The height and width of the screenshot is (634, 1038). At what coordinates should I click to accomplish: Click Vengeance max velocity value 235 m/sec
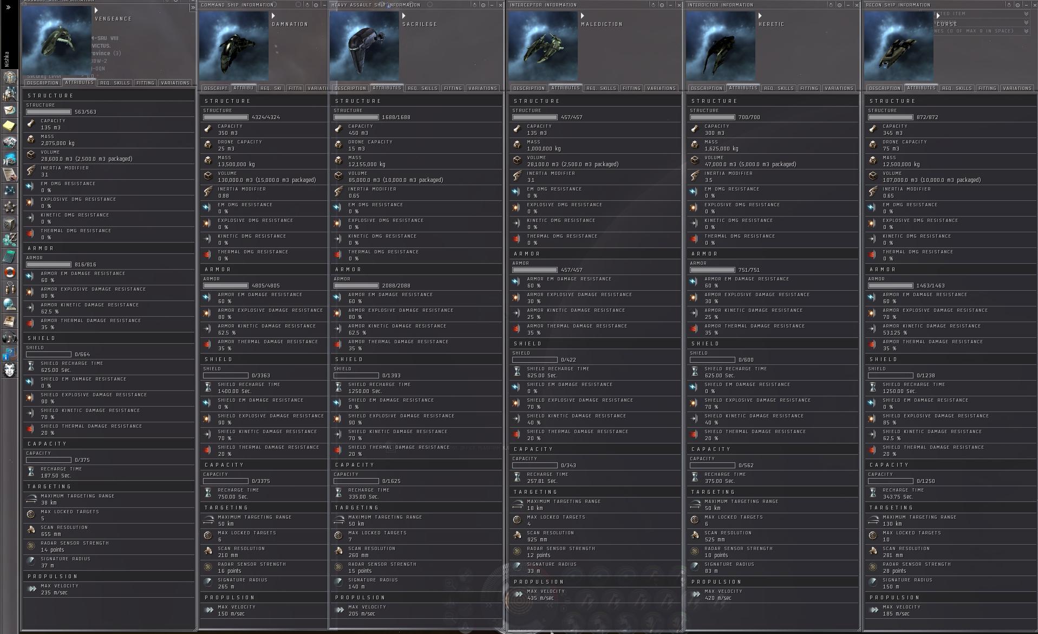pos(54,593)
